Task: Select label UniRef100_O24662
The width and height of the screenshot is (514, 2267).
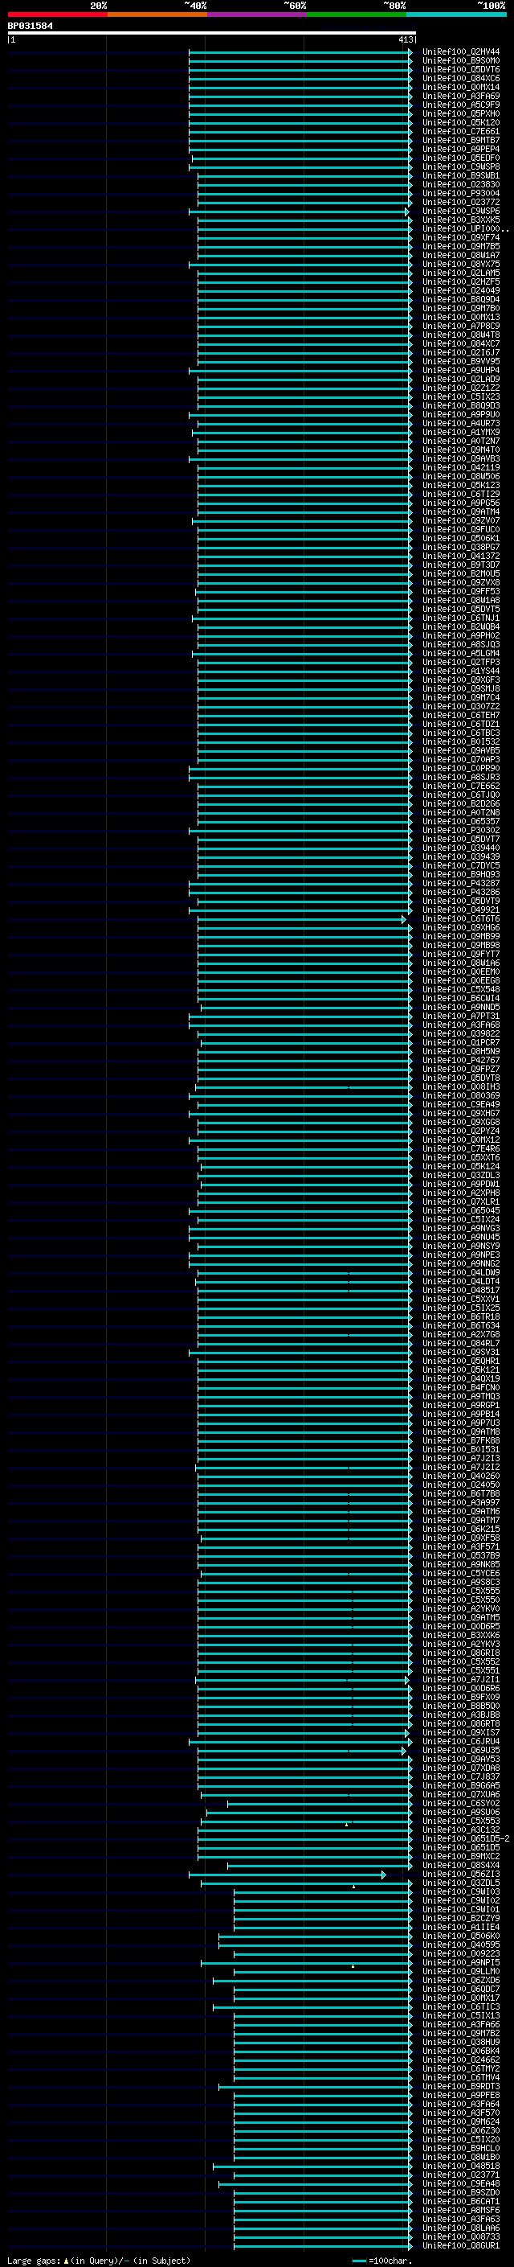Action: [461, 2059]
